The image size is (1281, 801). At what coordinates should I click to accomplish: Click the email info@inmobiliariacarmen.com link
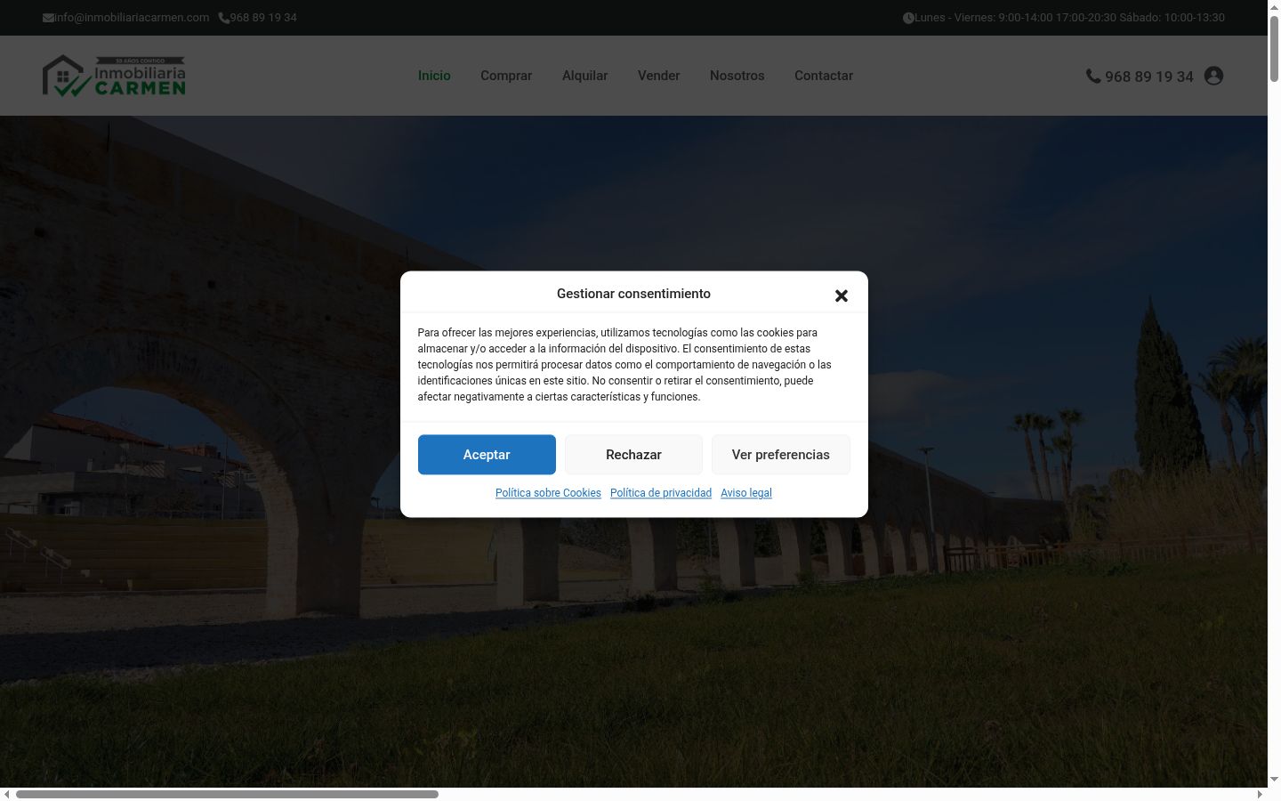point(125,18)
